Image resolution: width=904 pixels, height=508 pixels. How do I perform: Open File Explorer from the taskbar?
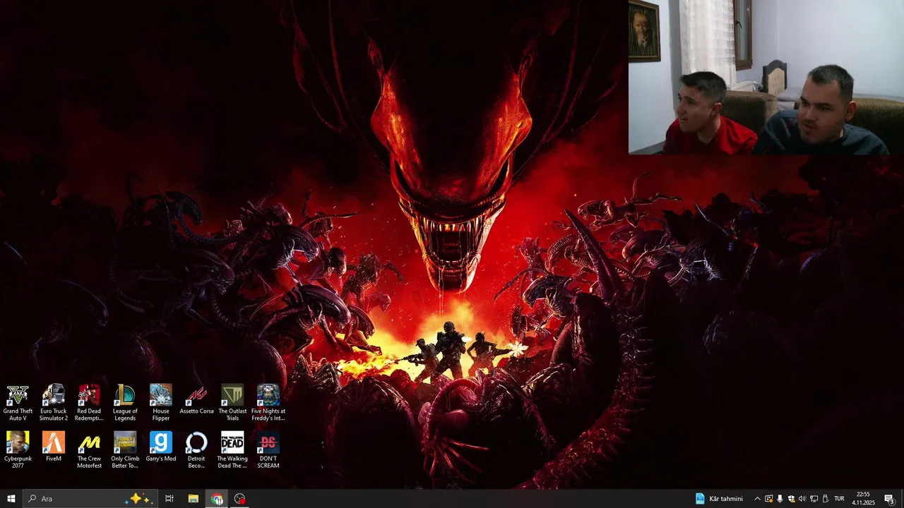click(x=193, y=499)
